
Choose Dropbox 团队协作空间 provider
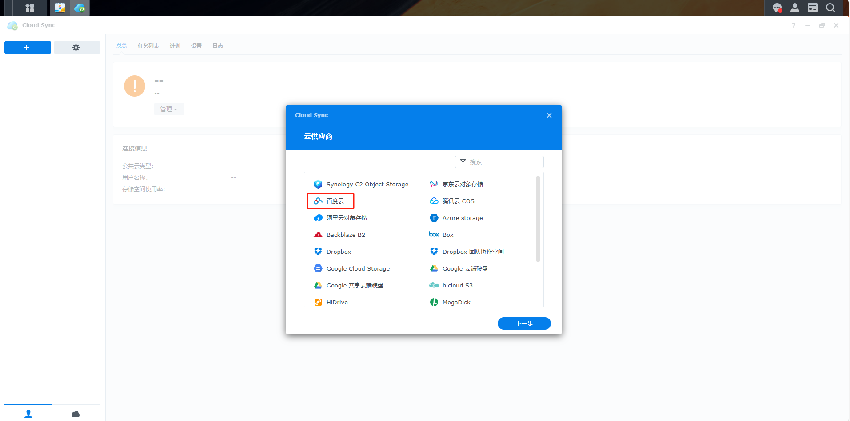click(x=467, y=252)
